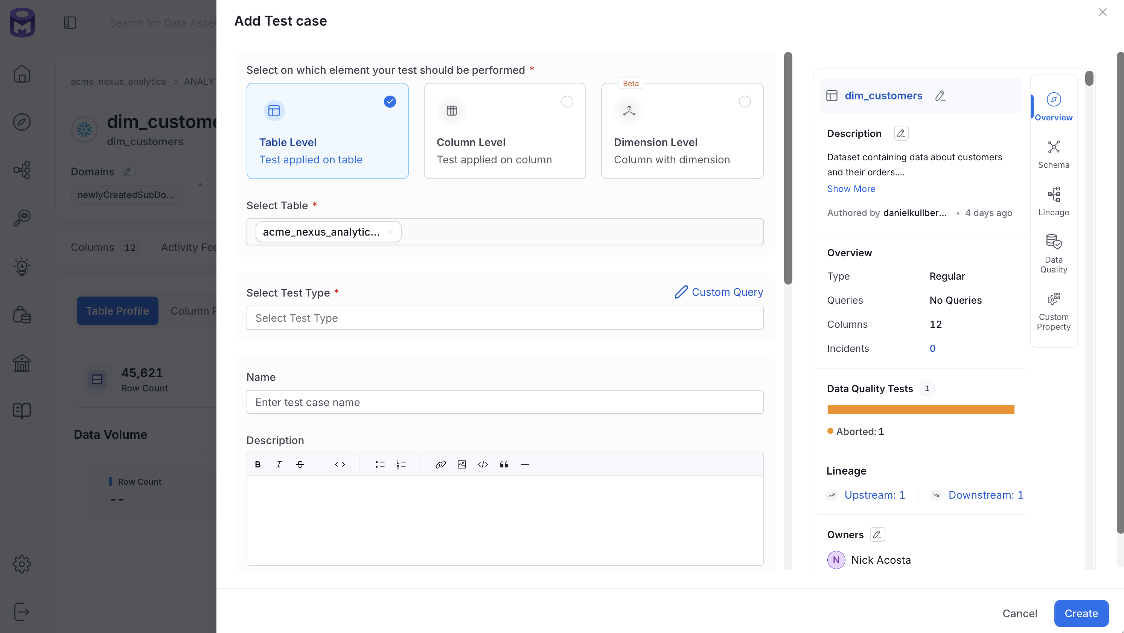Click the Create button

tap(1081, 613)
